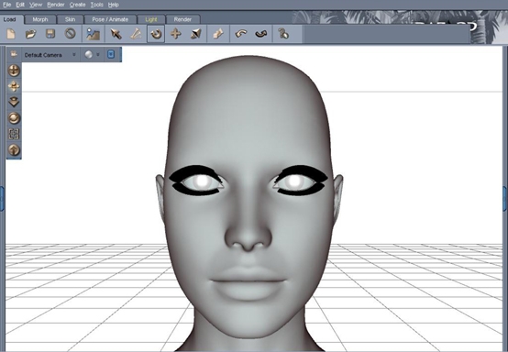Click the New scene page icon

point(11,34)
